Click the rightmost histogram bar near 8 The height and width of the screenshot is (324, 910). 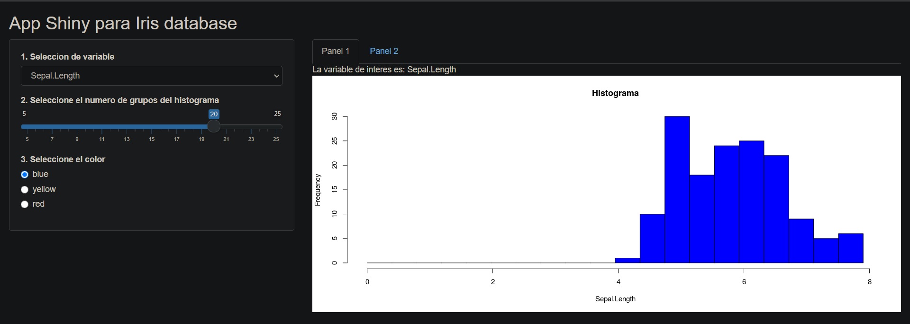(x=850, y=248)
